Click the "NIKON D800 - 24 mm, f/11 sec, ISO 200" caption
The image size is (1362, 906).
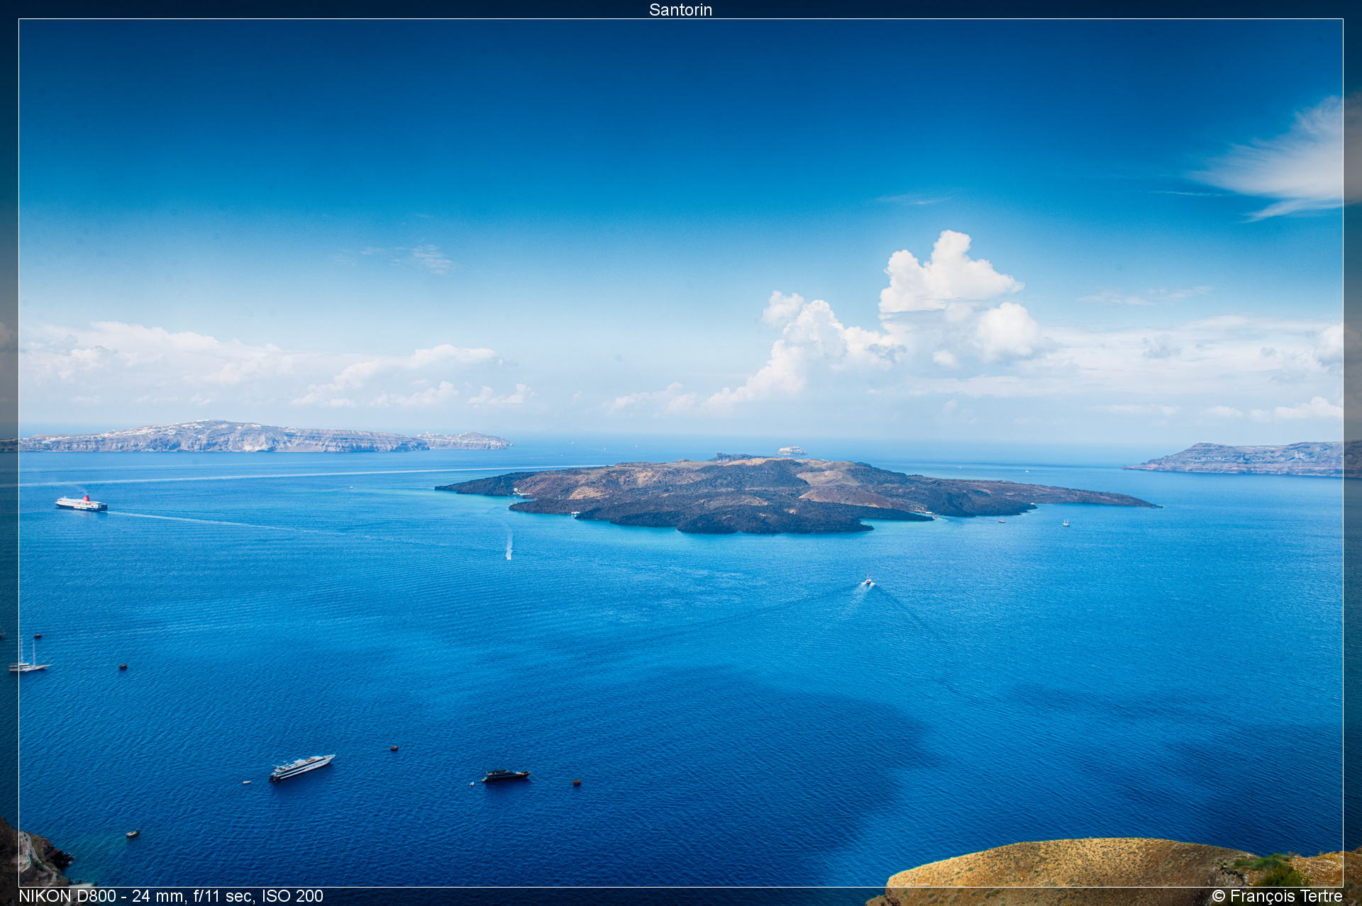[171, 896]
